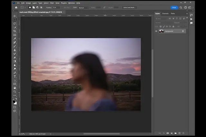Select the Clone Stamp tool
Image resolution: width=206 pixels, height=137 pixels.
pos(15,50)
